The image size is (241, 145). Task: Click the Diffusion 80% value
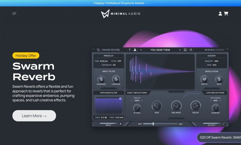(x=215, y=100)
